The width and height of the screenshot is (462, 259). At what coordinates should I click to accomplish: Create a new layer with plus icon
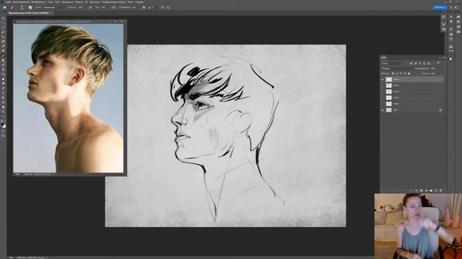point(436,191)
